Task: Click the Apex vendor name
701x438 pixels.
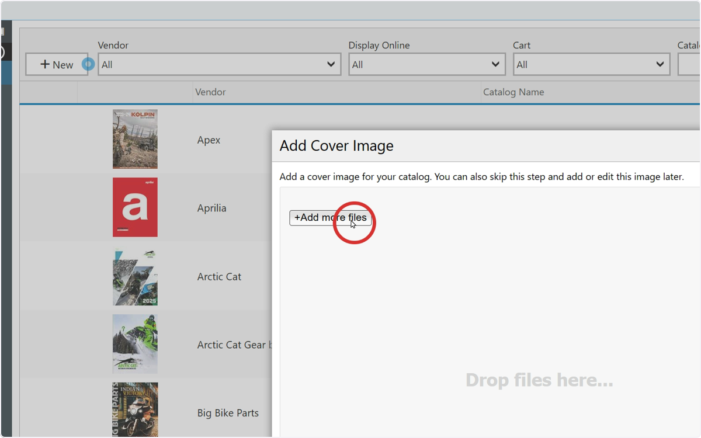Action: point(209,140)
